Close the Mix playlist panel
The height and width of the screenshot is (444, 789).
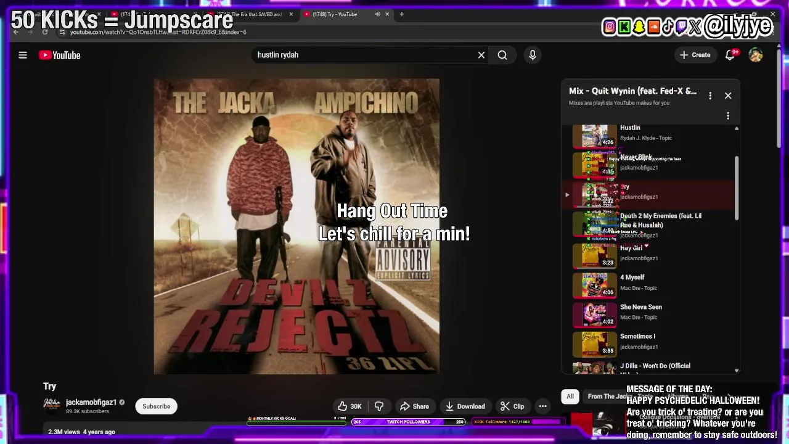click(728, 96)
